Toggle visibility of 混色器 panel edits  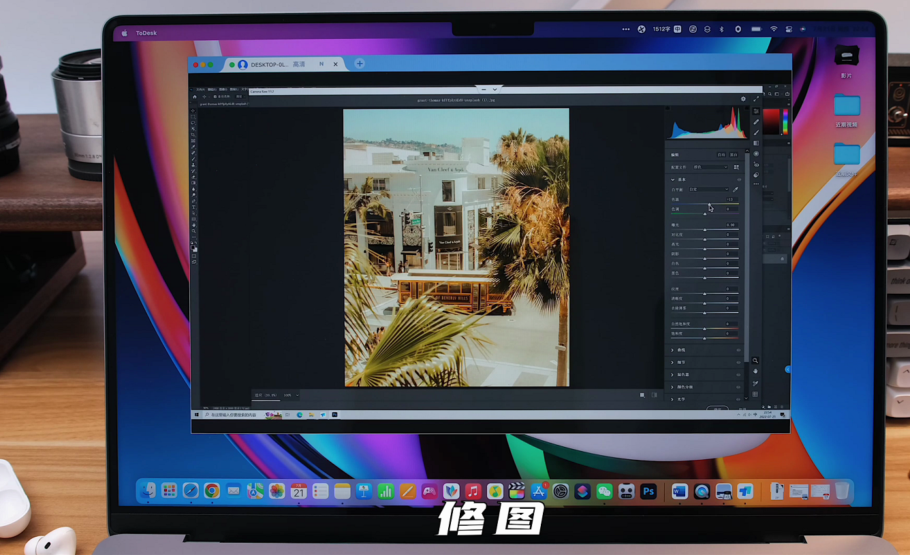pos(738,375)
